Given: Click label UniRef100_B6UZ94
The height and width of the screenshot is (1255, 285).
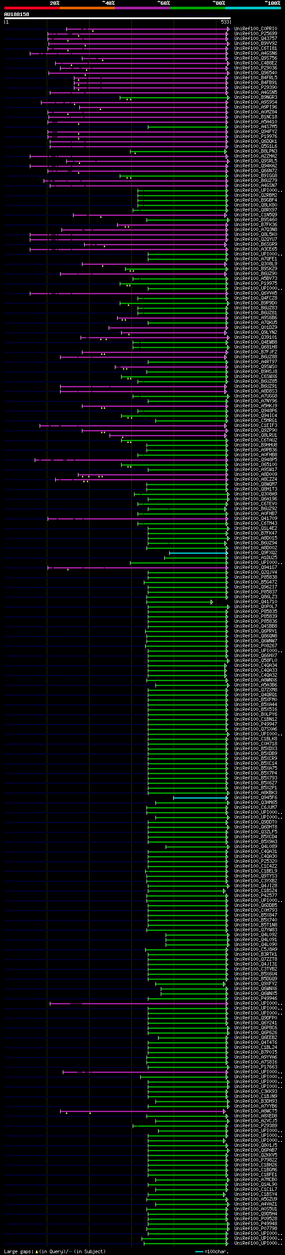Looking at the screenshot, I should (x=255, y=543).
